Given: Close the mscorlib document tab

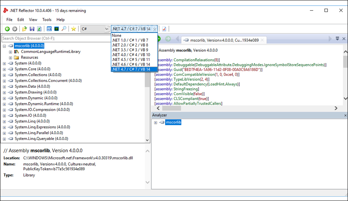Looking at the screenshot, I should [x=262, y=40].
